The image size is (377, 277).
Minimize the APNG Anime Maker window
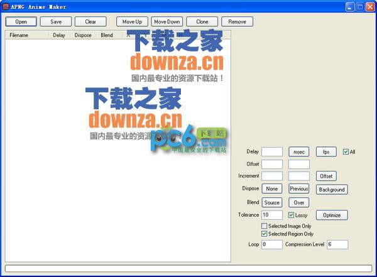click(350, 7)
